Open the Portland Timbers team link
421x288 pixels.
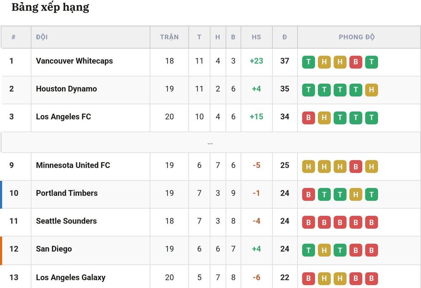pyautogui.click(x=67, y=193)
